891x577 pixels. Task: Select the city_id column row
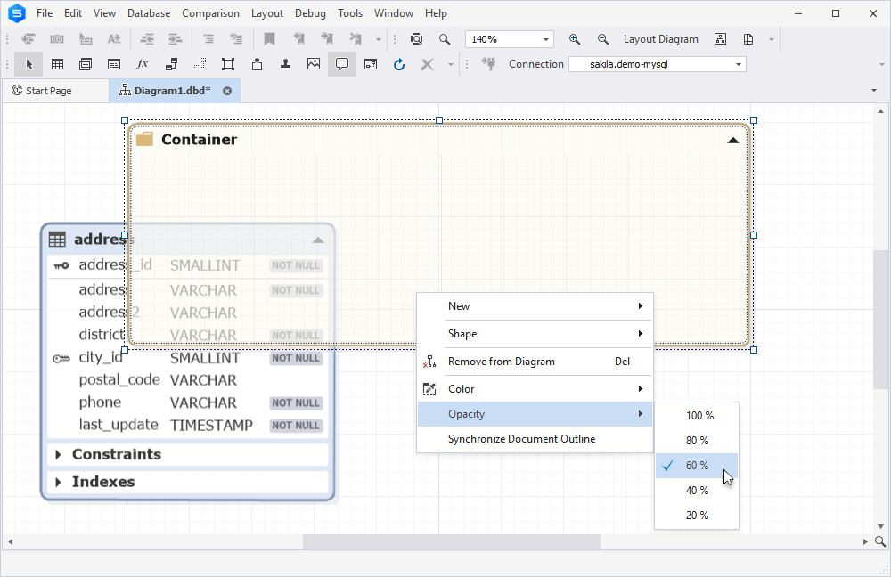187,358
